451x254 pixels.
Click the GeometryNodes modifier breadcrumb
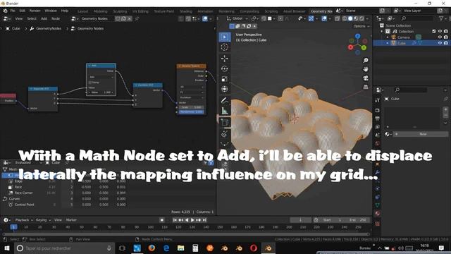pyautogui.click(x=46, y=28)
